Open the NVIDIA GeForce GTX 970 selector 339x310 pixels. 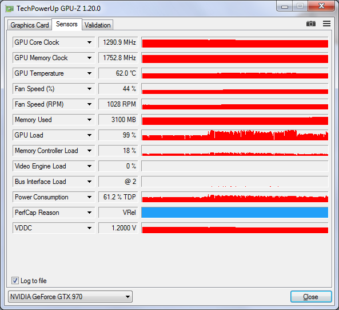tap(70, 297)
